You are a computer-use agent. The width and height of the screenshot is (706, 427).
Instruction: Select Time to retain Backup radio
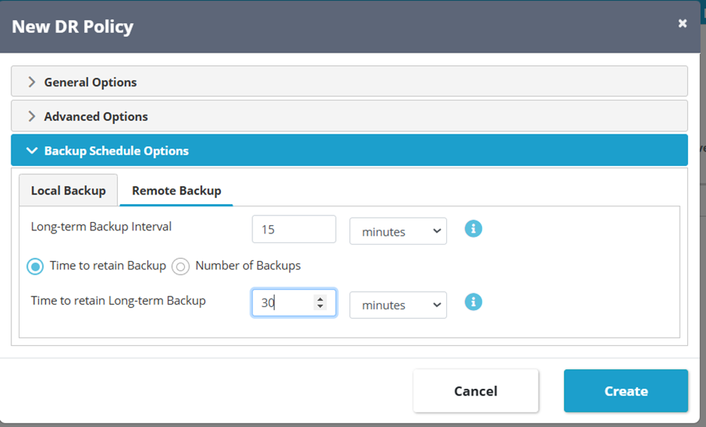point(35,266)
